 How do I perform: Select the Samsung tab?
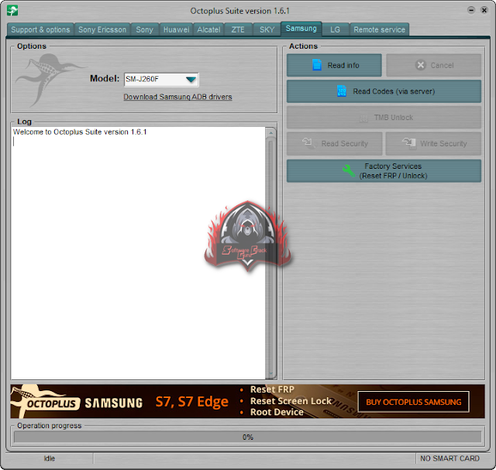click(301, 29)
